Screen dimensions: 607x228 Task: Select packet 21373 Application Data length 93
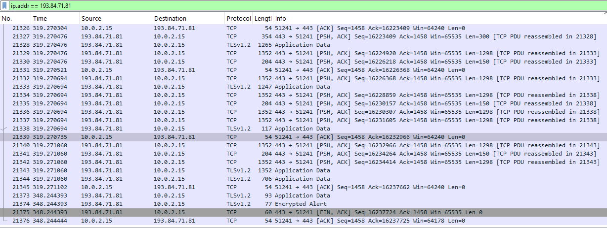(303, 195)
